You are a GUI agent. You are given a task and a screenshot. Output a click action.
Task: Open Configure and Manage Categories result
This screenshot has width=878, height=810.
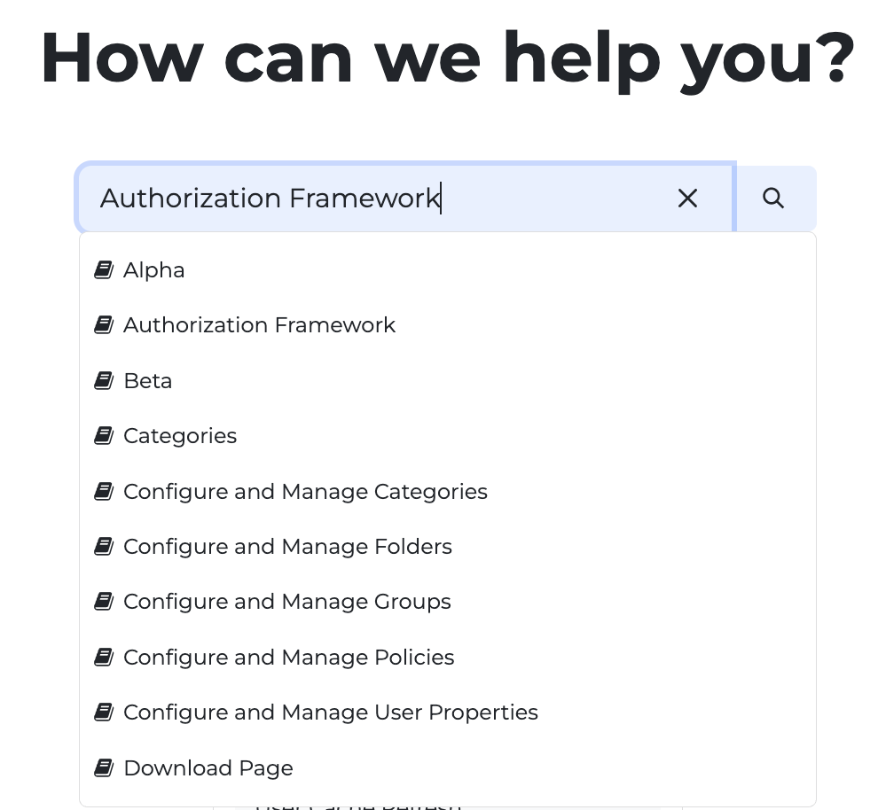tap(305, 492)
